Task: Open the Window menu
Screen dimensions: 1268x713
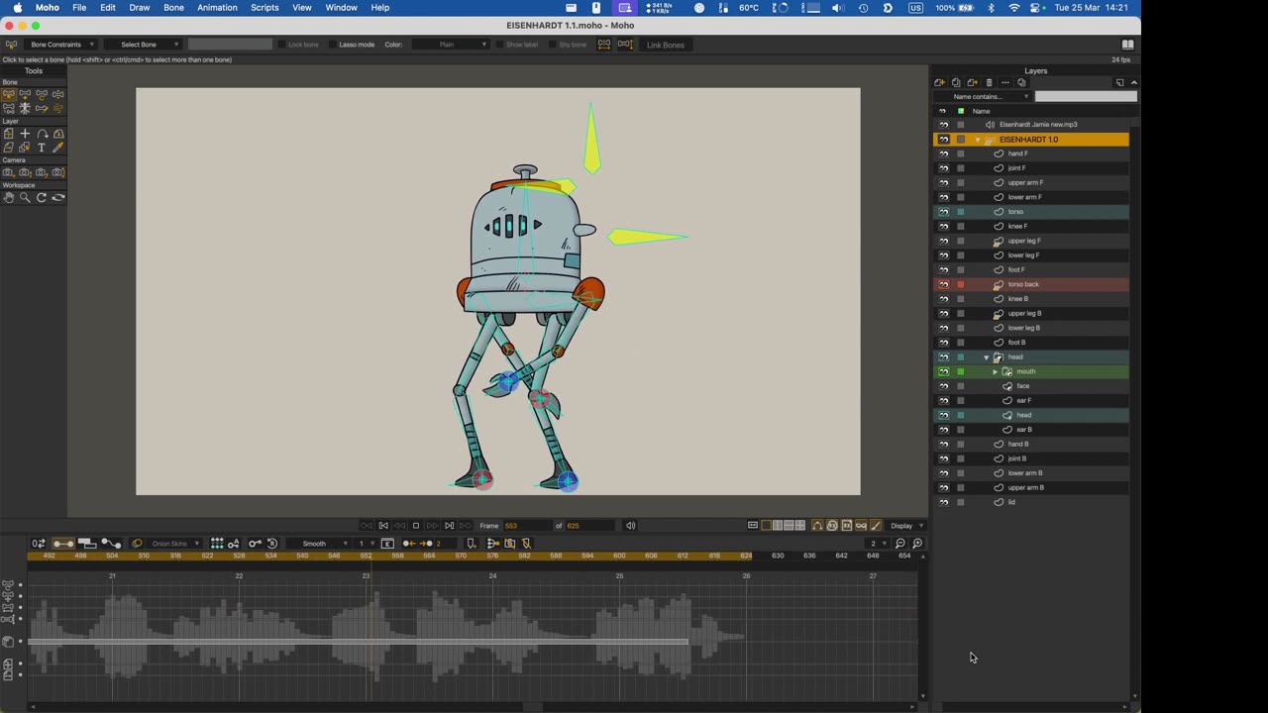Action: coord(341,8)
